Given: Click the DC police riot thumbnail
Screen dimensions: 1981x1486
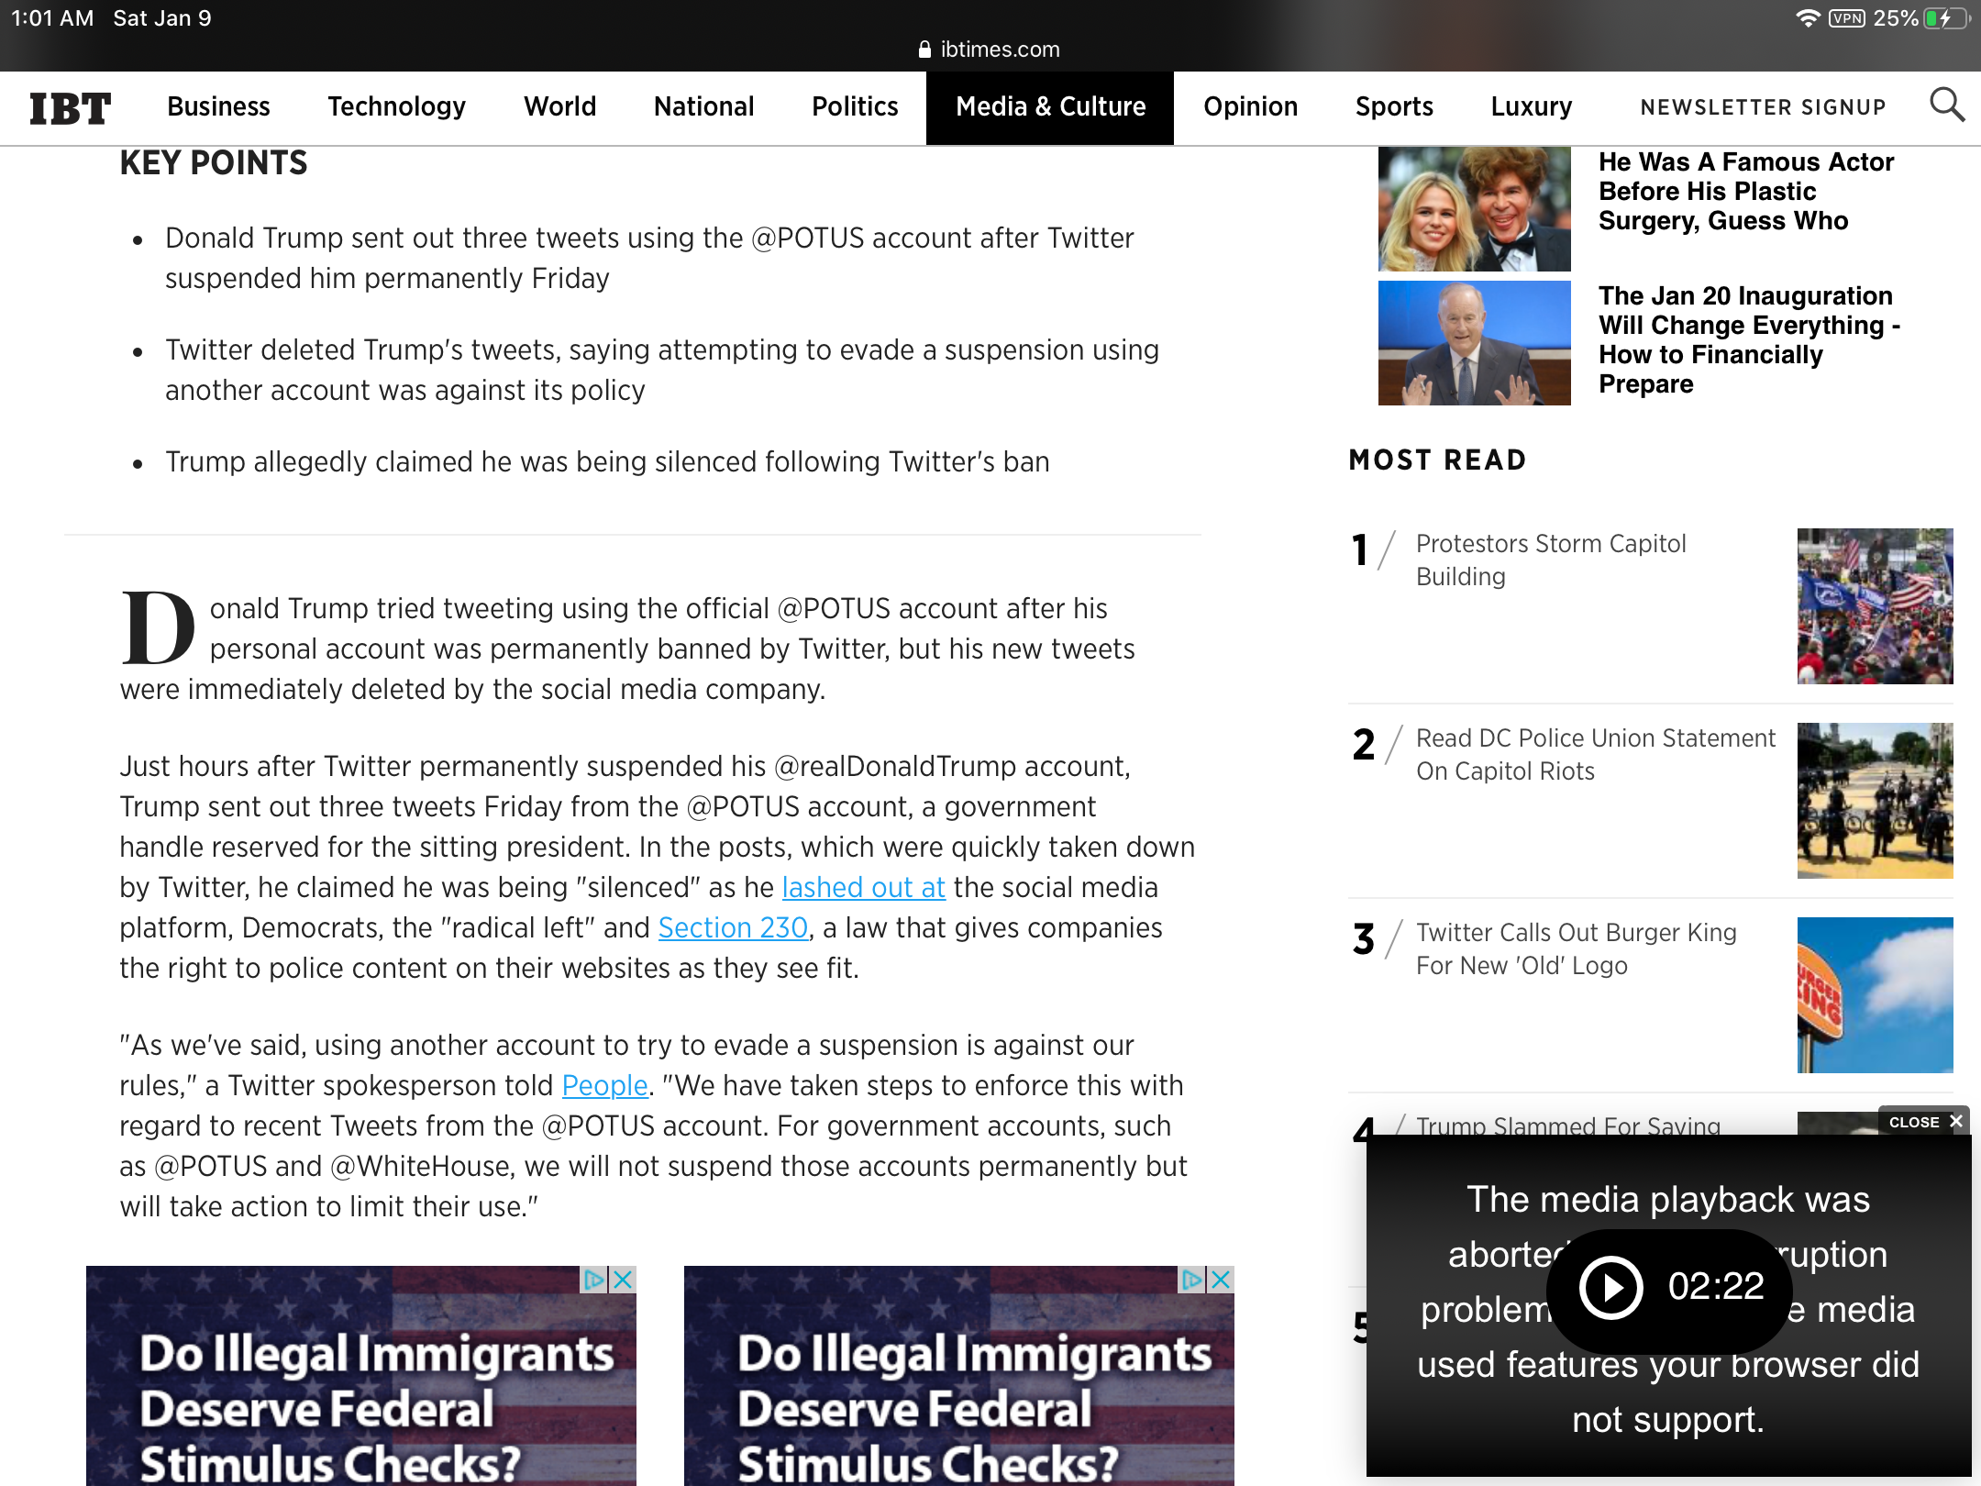Looking at the screenshot, I should (1875, 801).
